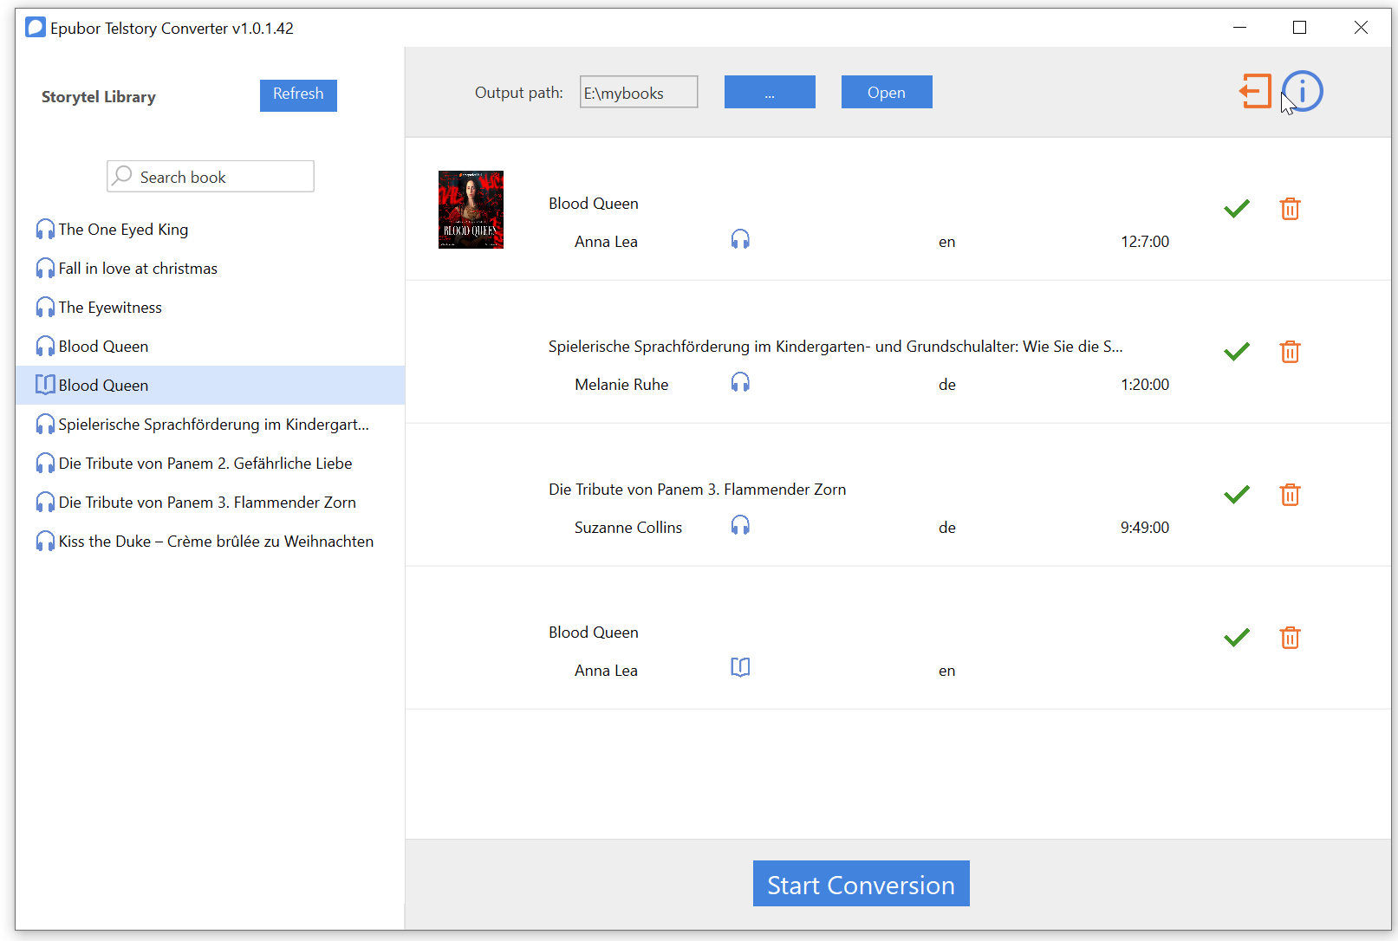Click the green checkmark for Blood Queen audiobook

(x=1237, y=208)
